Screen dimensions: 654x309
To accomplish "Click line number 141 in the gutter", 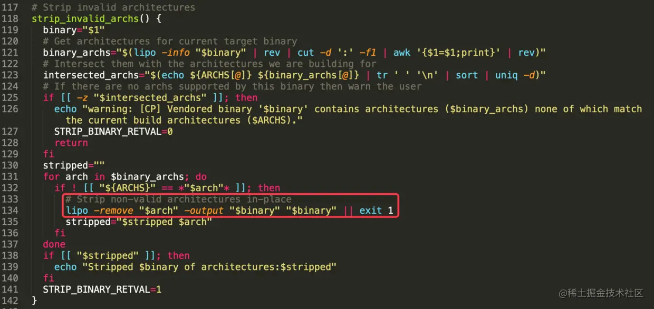I will [x=9, y=290].
